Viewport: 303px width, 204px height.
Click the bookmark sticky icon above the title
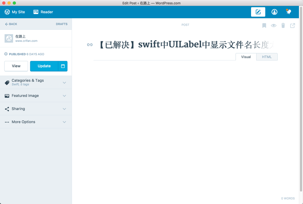tap(264, 25)
